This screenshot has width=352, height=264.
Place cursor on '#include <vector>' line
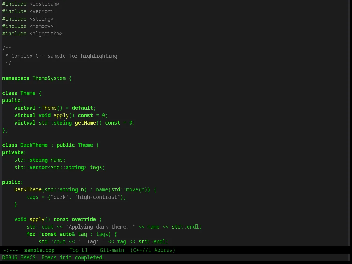pos(28,11)
